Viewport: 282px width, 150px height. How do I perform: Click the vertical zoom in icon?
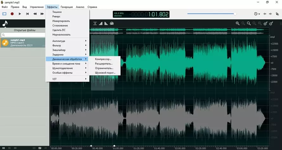pyautogui.click(x=266, y=23)
